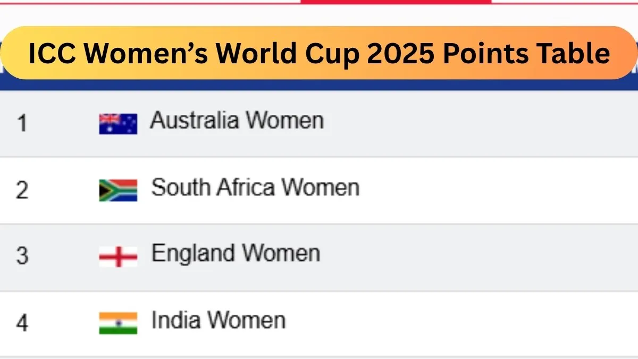
Task: Click rank number 4 in the table
Action: (22, 323)
